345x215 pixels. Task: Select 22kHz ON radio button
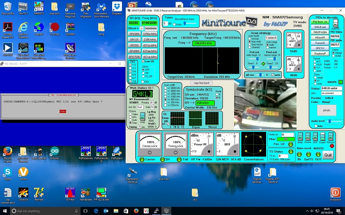(143, 73)
